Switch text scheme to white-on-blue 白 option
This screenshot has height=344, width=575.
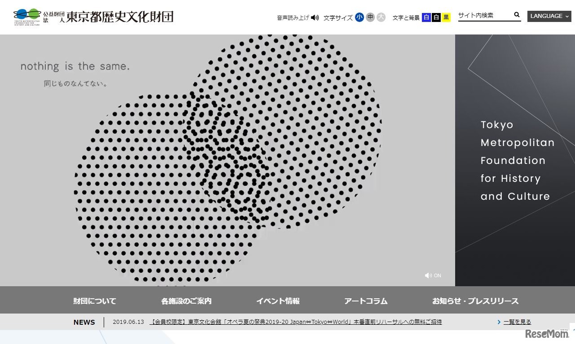tap(426, 17)
